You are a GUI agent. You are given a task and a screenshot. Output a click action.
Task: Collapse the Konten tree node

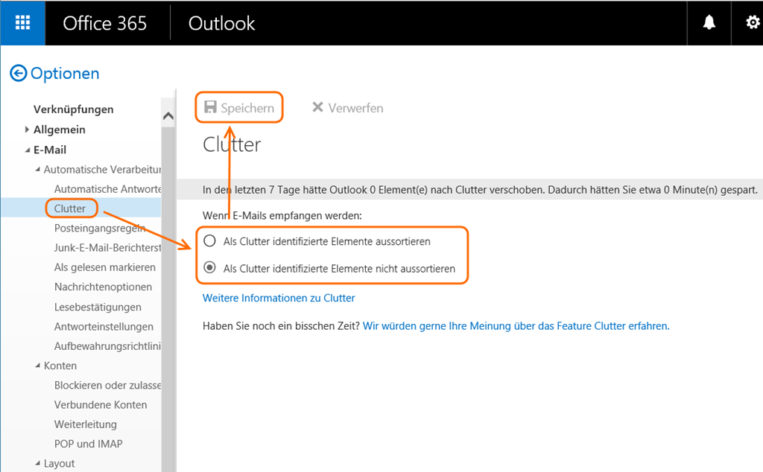(37, 366)
